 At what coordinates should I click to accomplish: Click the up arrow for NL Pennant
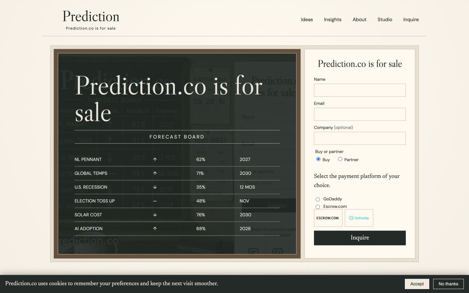tap(155, 160)
